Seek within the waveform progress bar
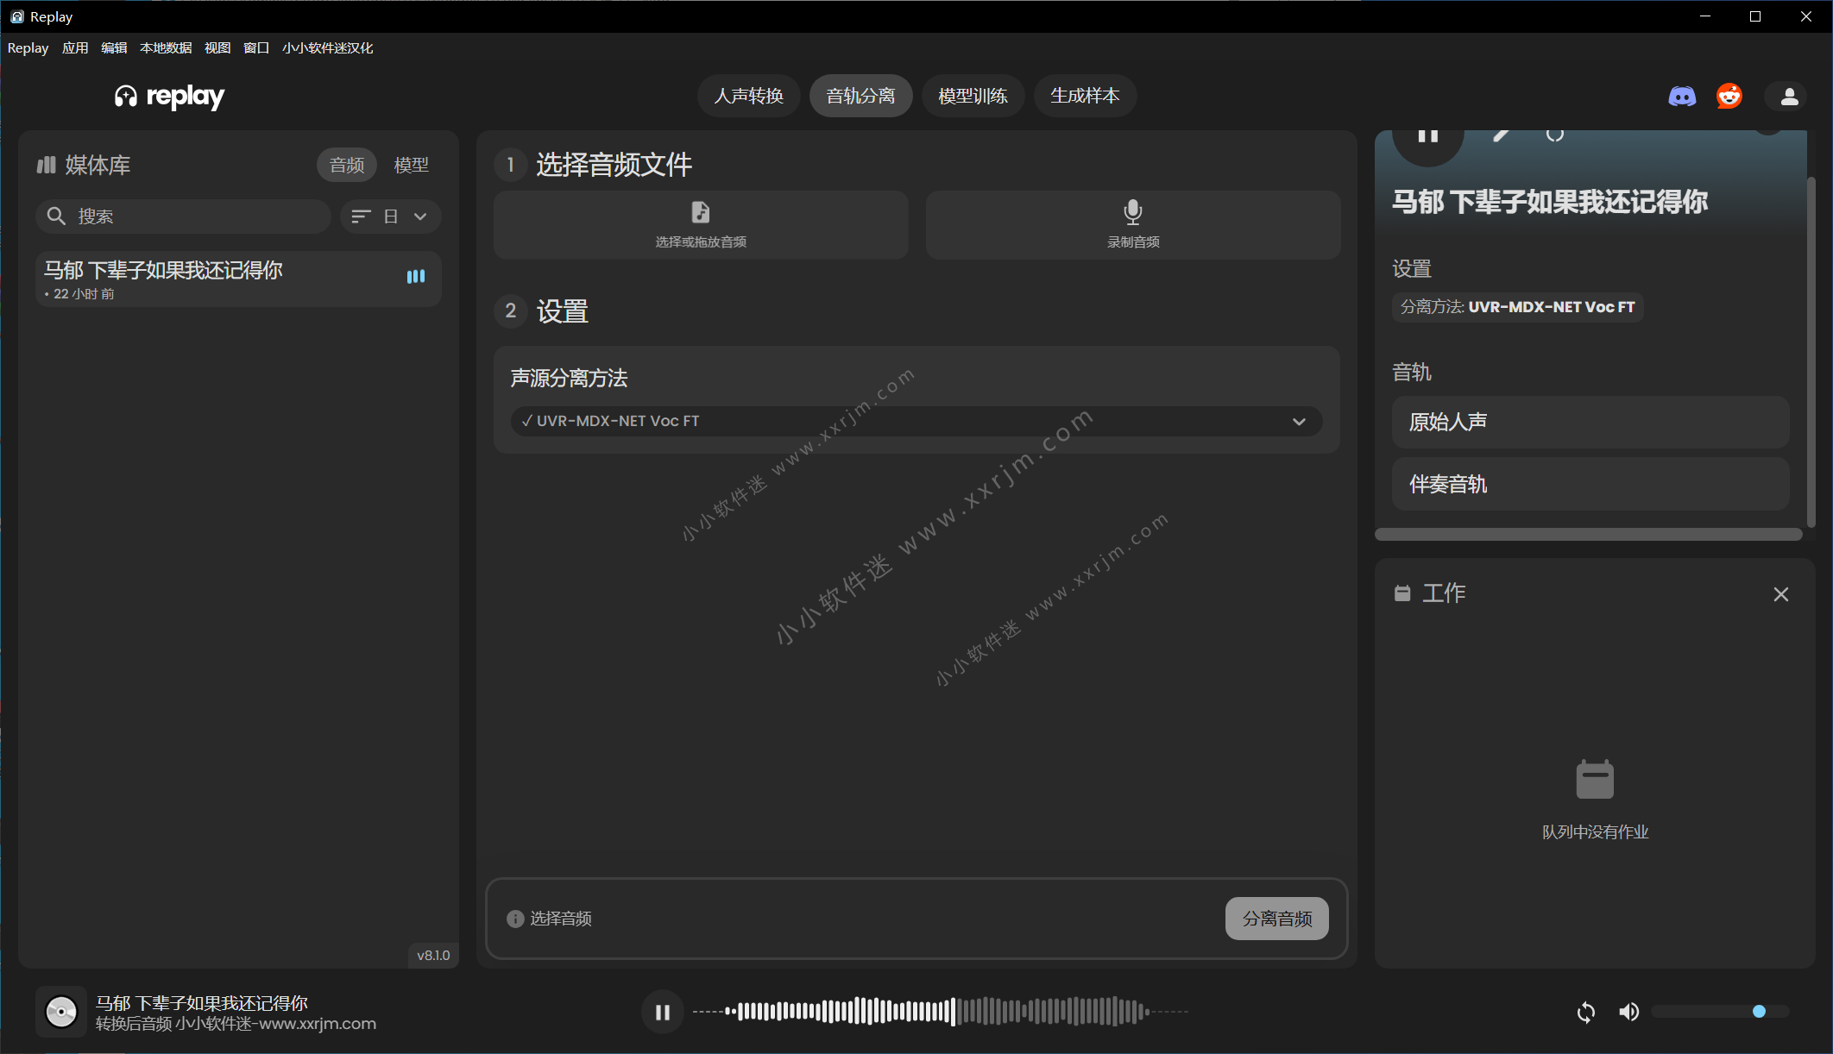1833x1054 pixels. tap(941, 1012)
